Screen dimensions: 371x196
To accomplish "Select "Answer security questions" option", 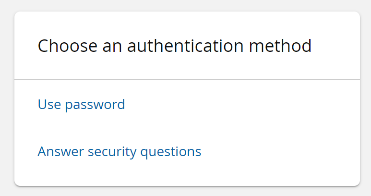I will [x=119, y=152].
